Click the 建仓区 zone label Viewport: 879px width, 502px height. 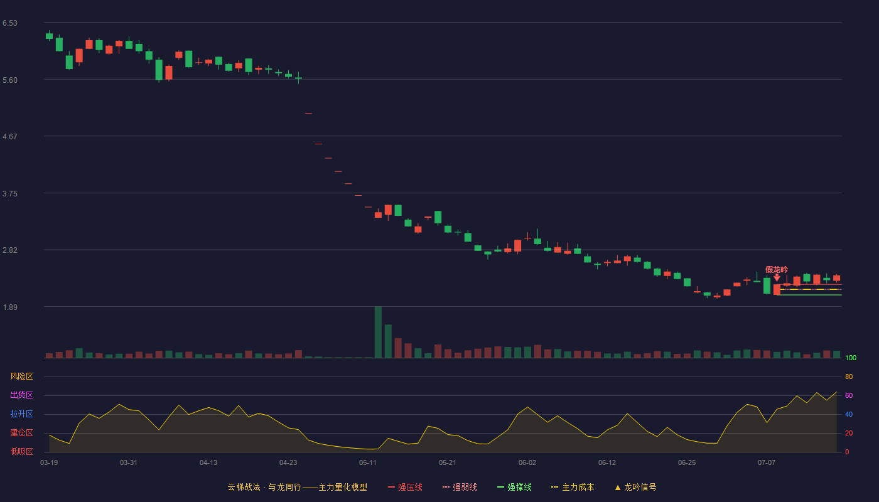point(21,433)
